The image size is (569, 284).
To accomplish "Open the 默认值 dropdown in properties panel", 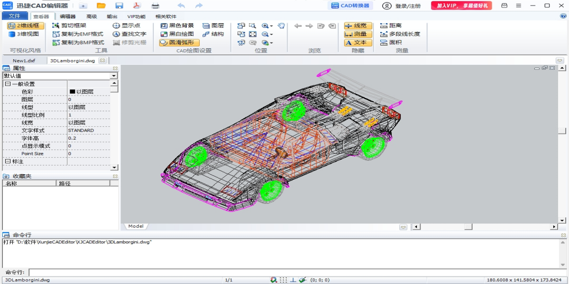I will 114,76.
